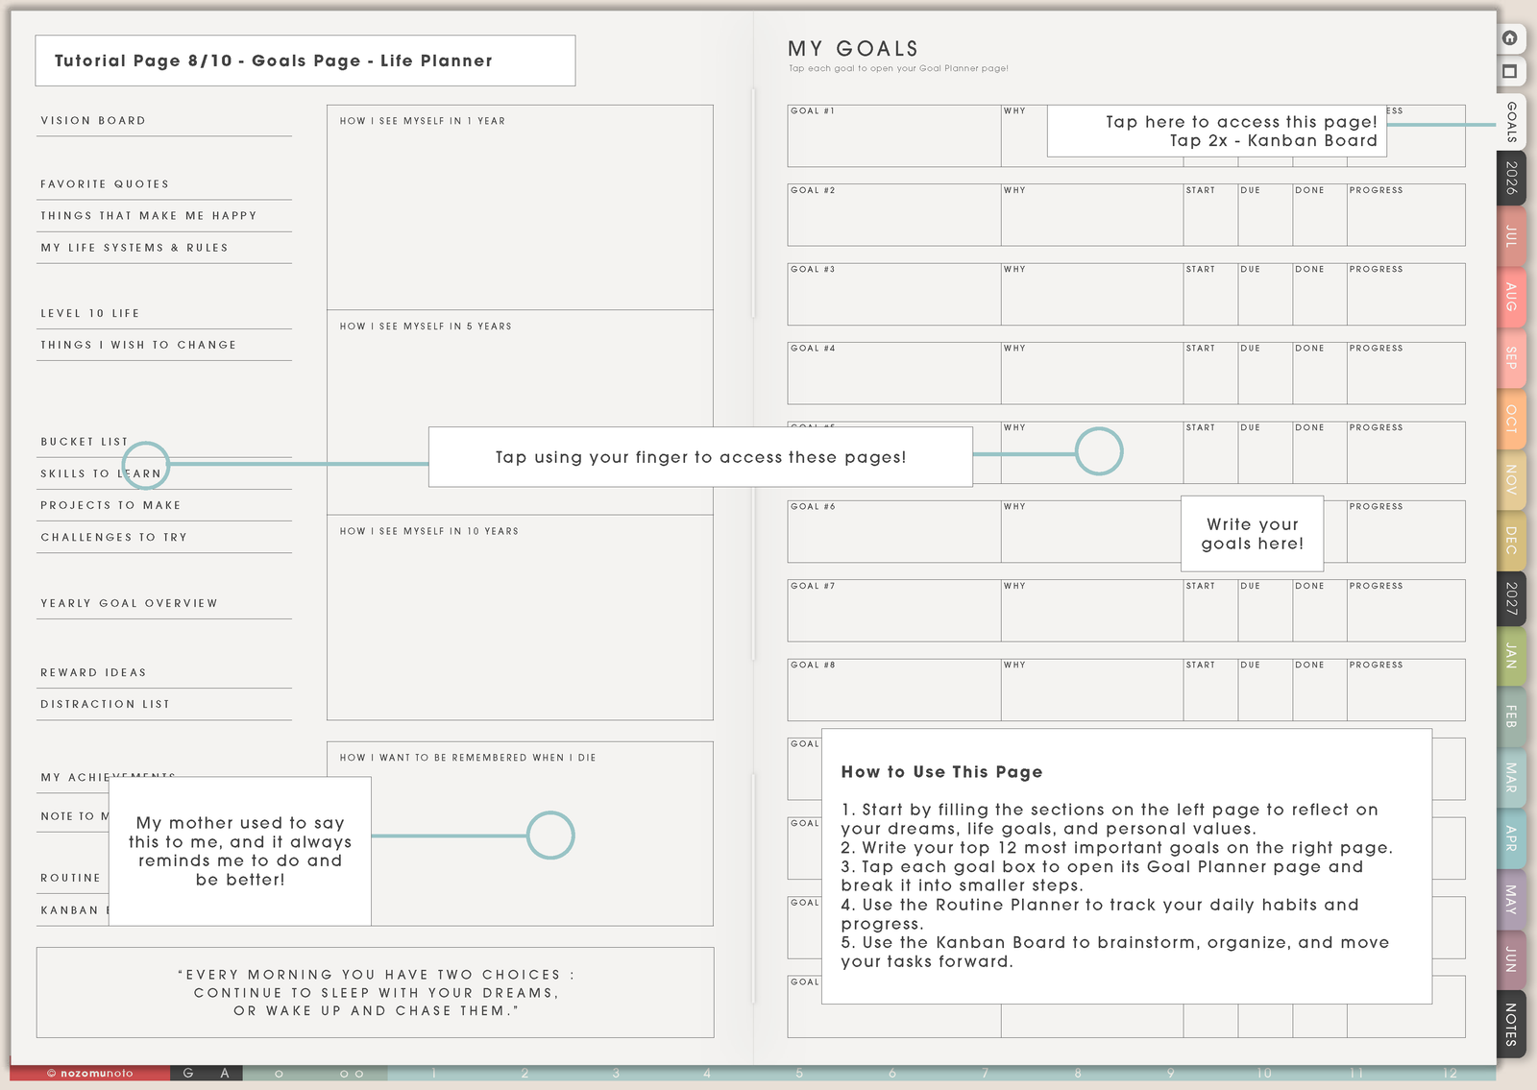Open the NOTES side tab
Viewport: 1537px width, 1090px height.
[x=1511, y=1024]
